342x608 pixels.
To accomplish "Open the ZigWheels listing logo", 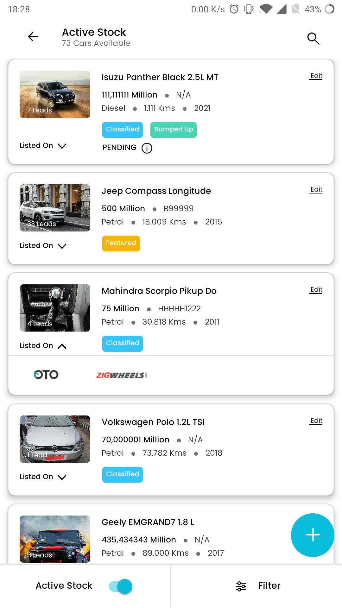I will point(122,375).
